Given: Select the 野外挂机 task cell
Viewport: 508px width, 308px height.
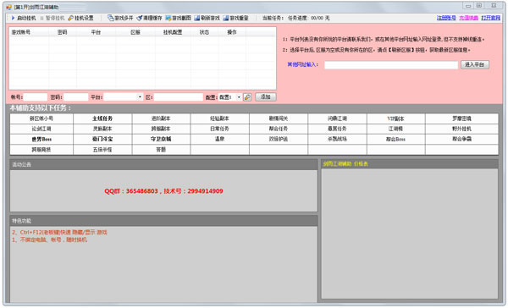Looking at the screenshot, I should coord(461,129).
